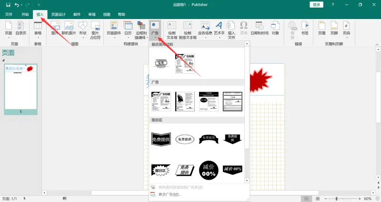The image size is (381, 202).
Task: Insert a 书签 bookmark
Action: [305, 28]
